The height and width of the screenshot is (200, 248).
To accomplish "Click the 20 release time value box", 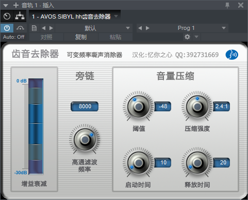I will pos(222,162).
